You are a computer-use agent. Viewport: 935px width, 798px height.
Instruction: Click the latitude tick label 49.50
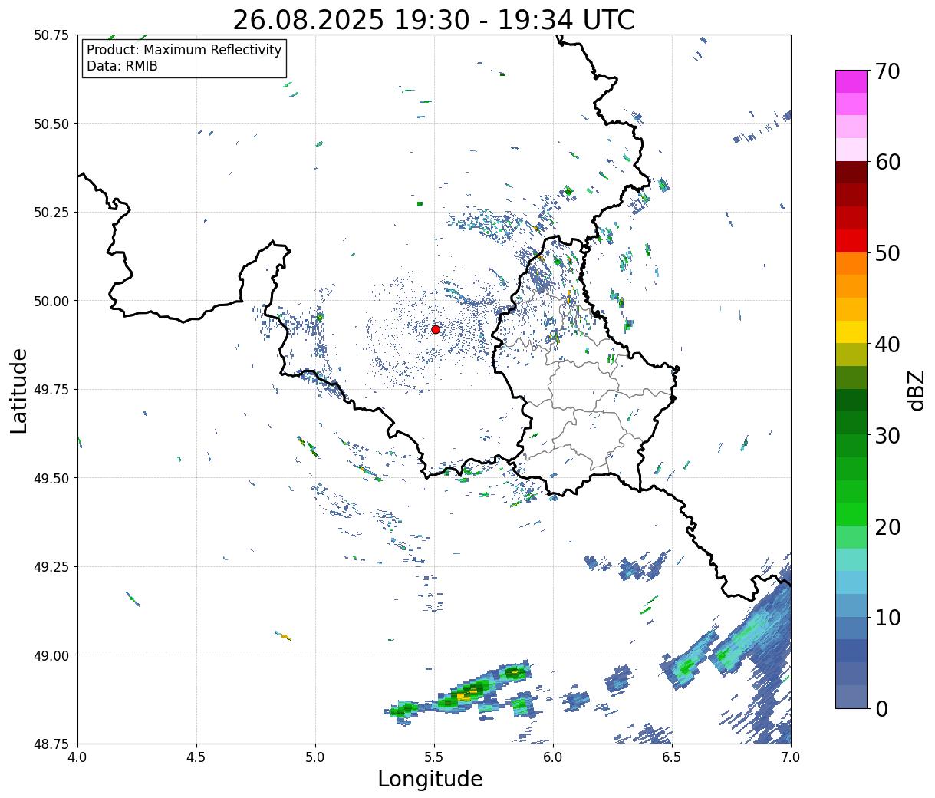tap(51, 478)
